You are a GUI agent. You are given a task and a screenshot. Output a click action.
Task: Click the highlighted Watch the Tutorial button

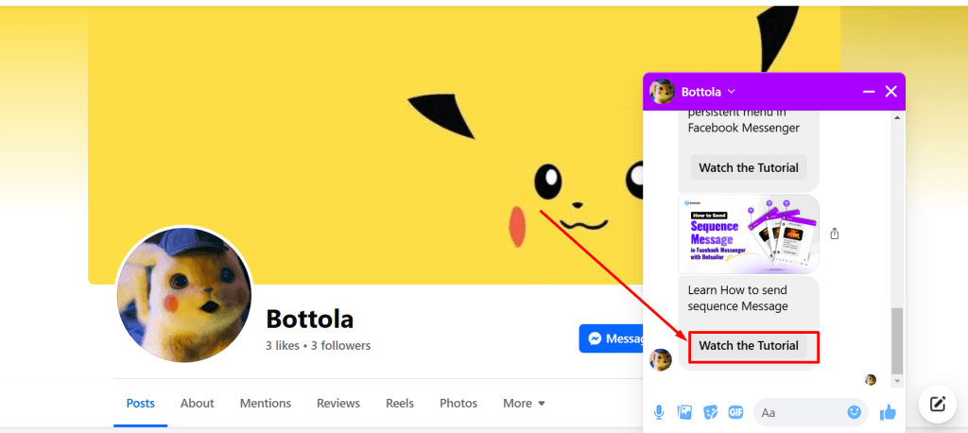click(749, 346)
